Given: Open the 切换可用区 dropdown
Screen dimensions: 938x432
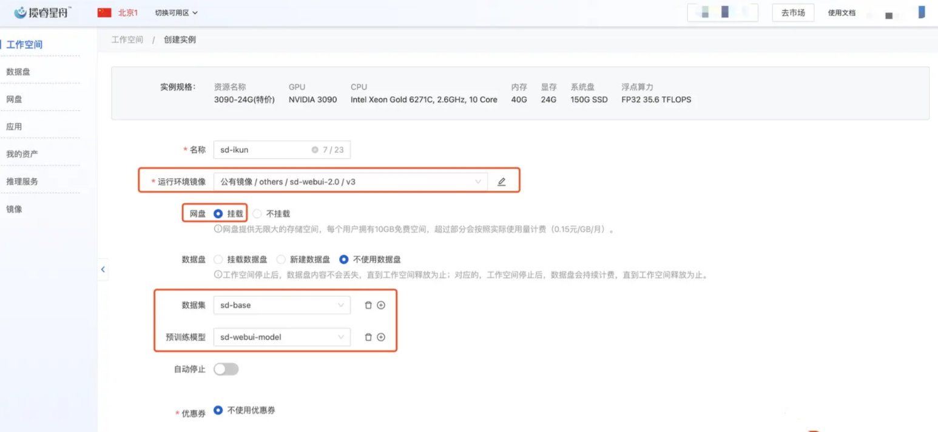Looking at the screenshot, I should [177, 13].
